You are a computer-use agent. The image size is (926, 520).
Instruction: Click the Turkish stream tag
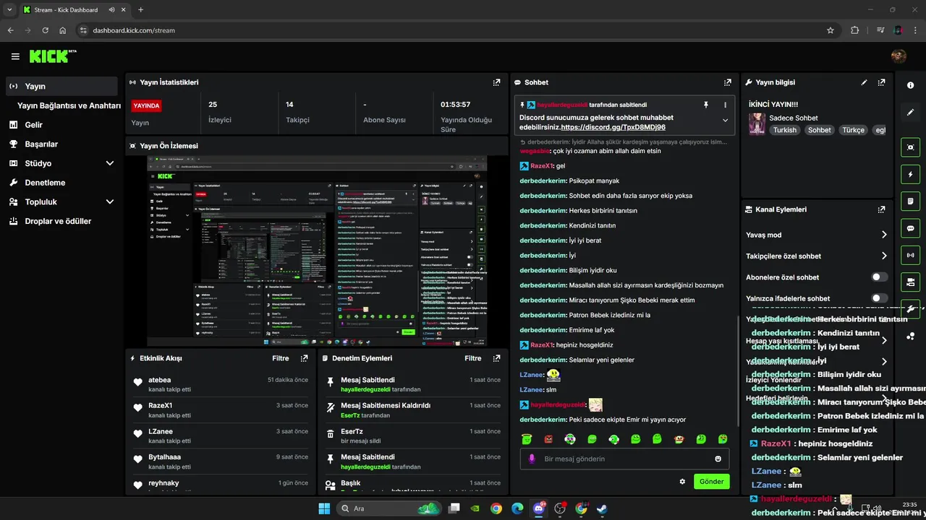(x=784, y=131)
